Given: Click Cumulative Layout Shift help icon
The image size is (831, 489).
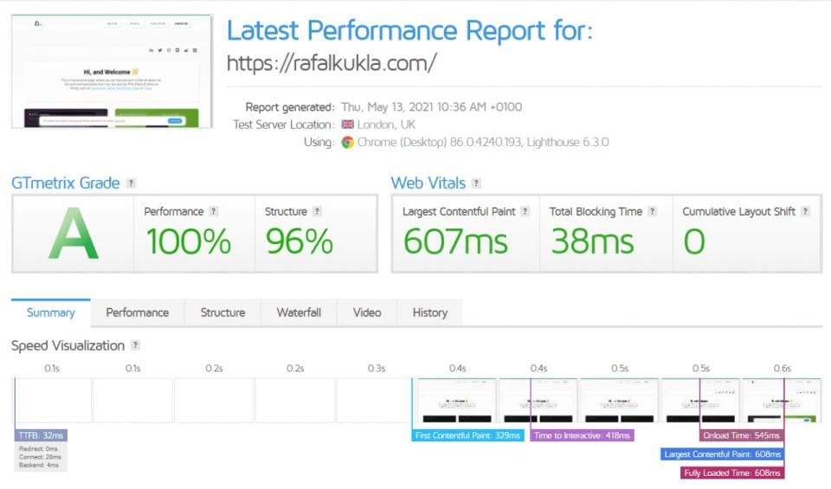Looking at the screenshot, I should (x=805, y=211).
